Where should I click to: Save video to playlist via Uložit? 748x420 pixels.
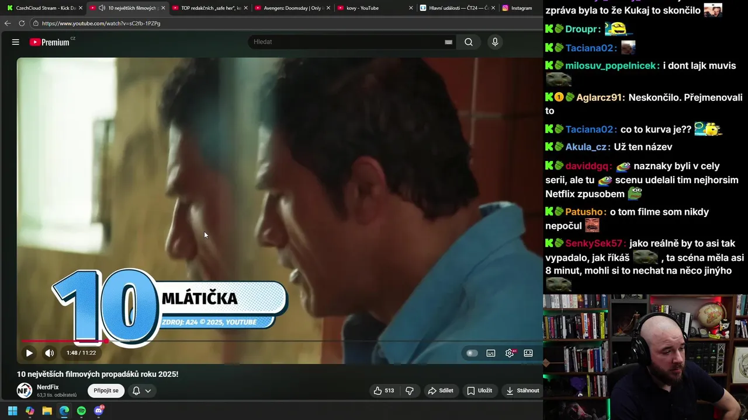pyautogui.click(x=479, y=391)
